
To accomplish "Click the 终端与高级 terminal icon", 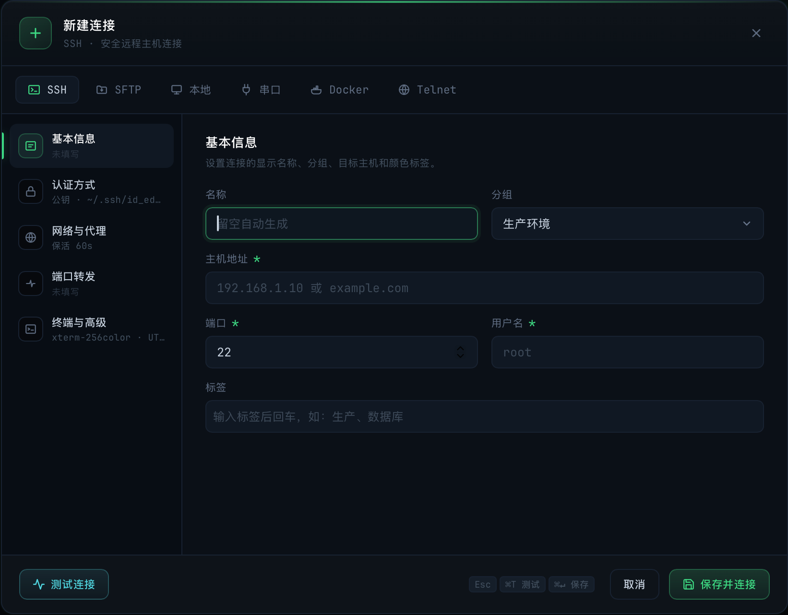I will tap(31, 329).
